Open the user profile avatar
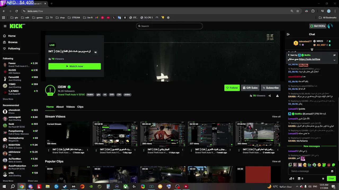The width and height of the screenshot is (339, 190). (330, 26)
